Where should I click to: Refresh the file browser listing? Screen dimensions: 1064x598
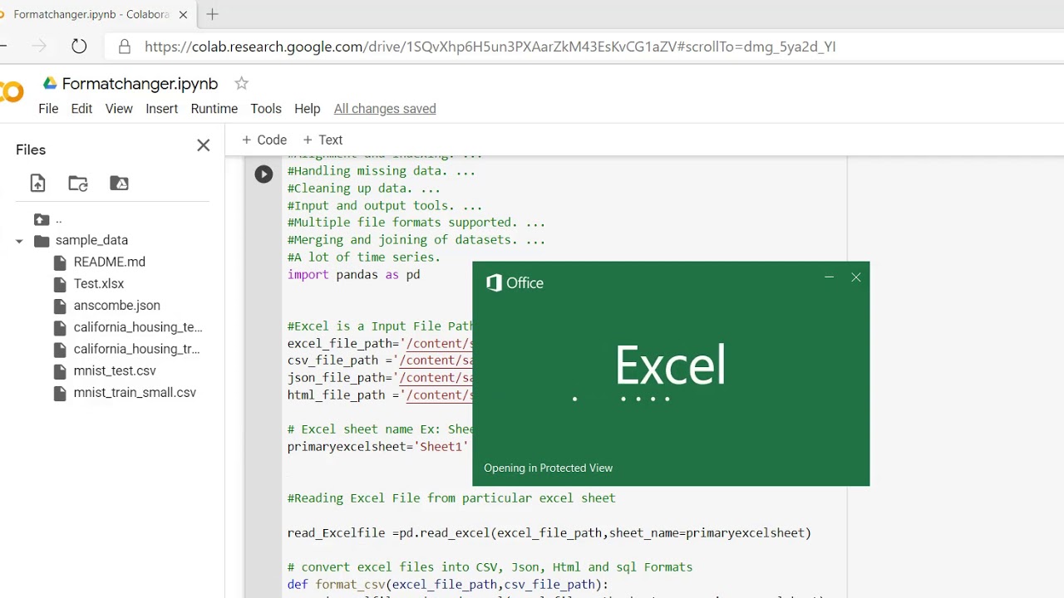(x=78, y=184)
